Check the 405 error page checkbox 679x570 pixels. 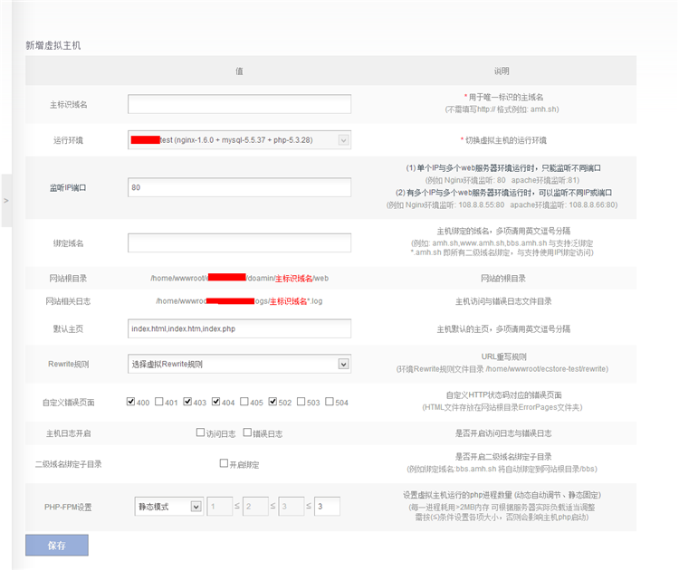point(244,402)
